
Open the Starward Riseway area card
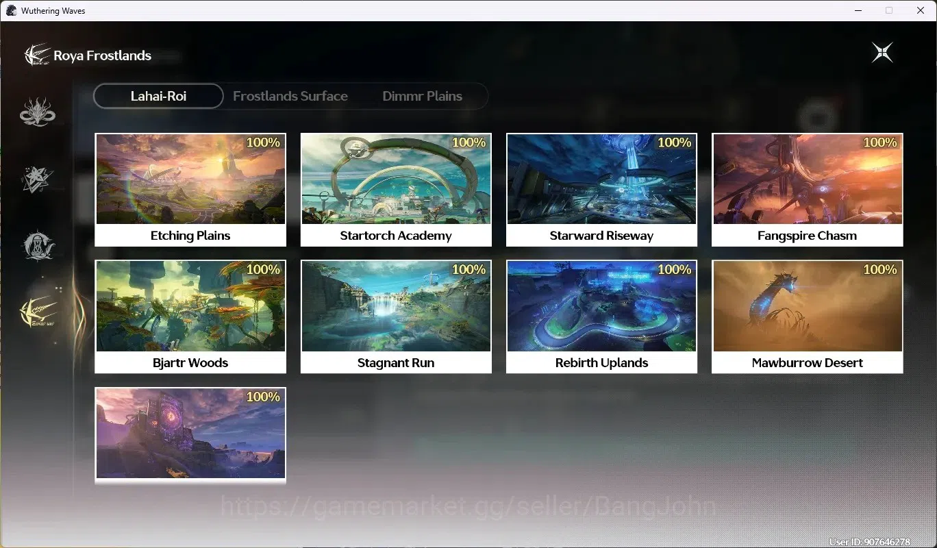601,190
